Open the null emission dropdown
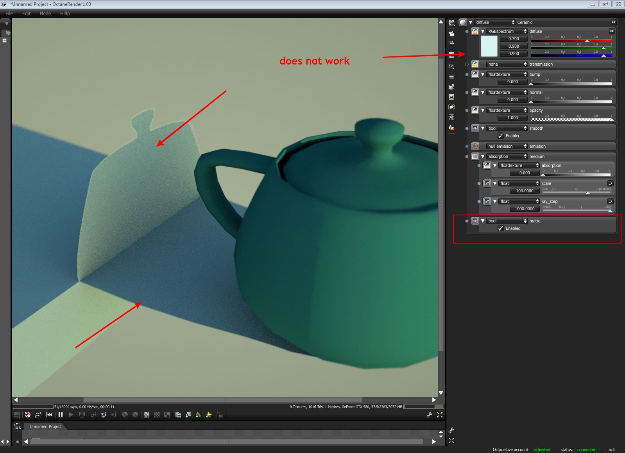625x453 pixels. pos(507,146)
